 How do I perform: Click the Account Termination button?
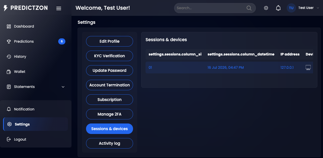coord(110,85)
